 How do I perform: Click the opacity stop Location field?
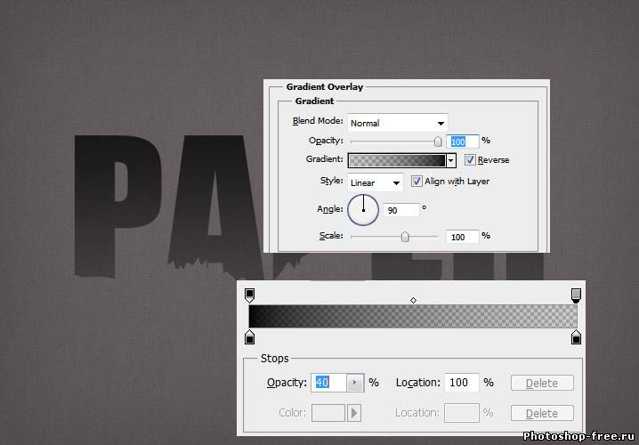pos(461,383)
